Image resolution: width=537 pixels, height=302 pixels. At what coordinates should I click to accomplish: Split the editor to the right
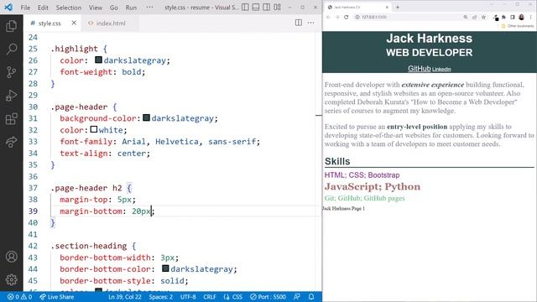point(299,23)
